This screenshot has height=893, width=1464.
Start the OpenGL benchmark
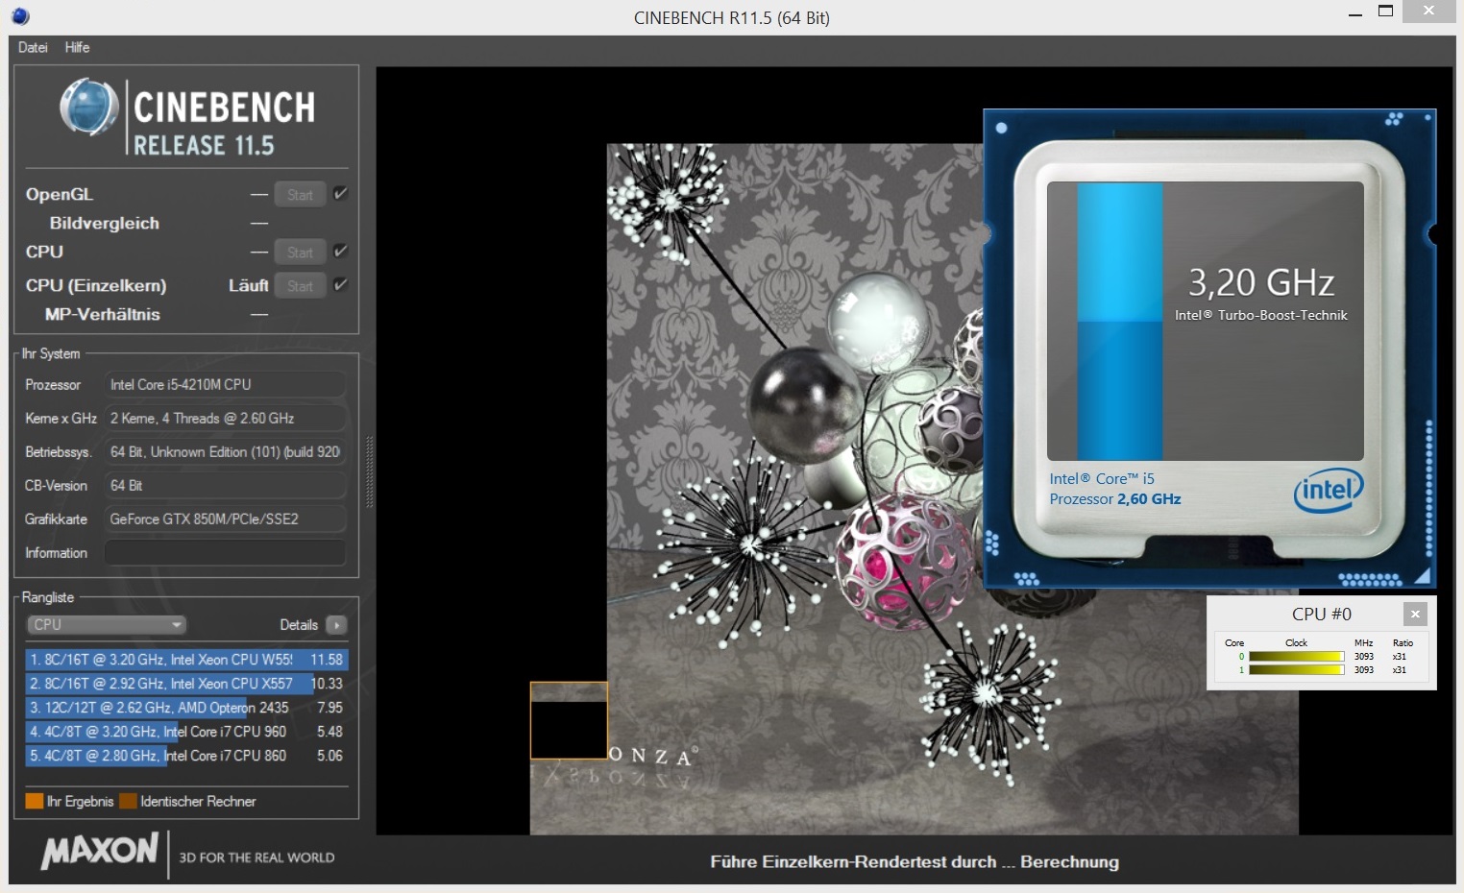click(x=300, y=194)
